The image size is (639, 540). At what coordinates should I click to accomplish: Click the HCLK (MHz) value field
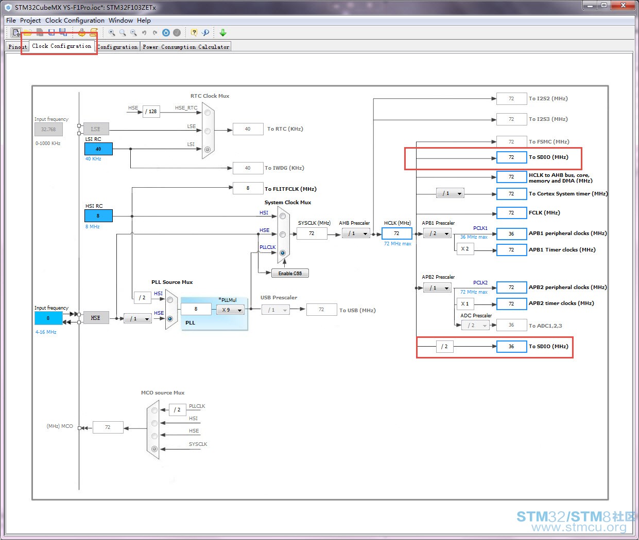coord(396,233)
